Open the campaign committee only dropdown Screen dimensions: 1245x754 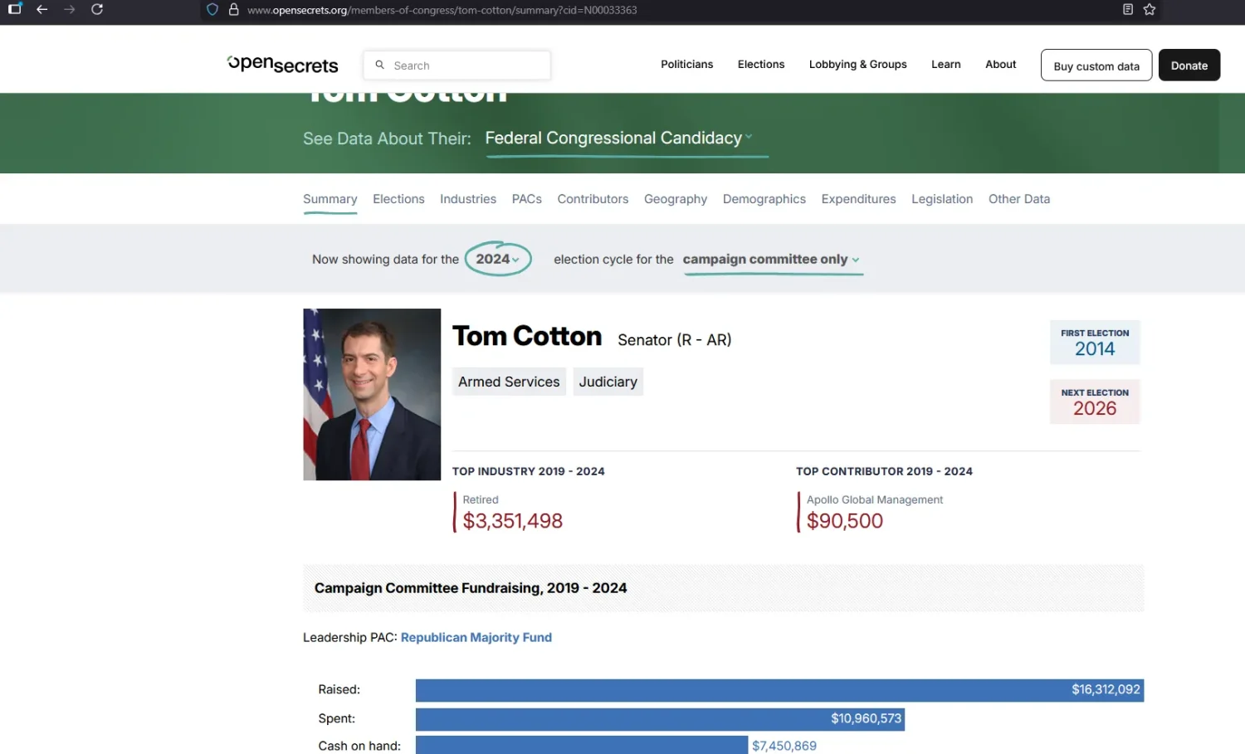pos(772,260)
